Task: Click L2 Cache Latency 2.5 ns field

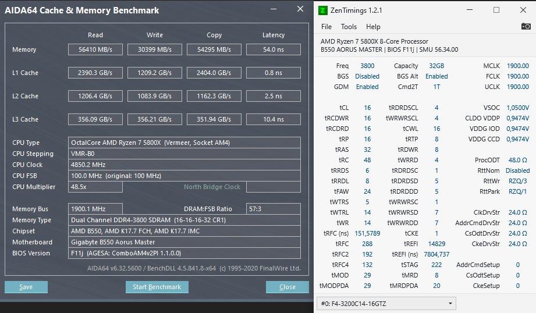Action: pyautogui.click(x=274, y=96)
